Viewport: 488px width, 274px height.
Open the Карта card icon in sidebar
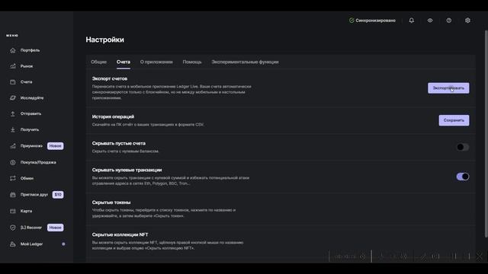pyautogui.click(x=13, y=211)
